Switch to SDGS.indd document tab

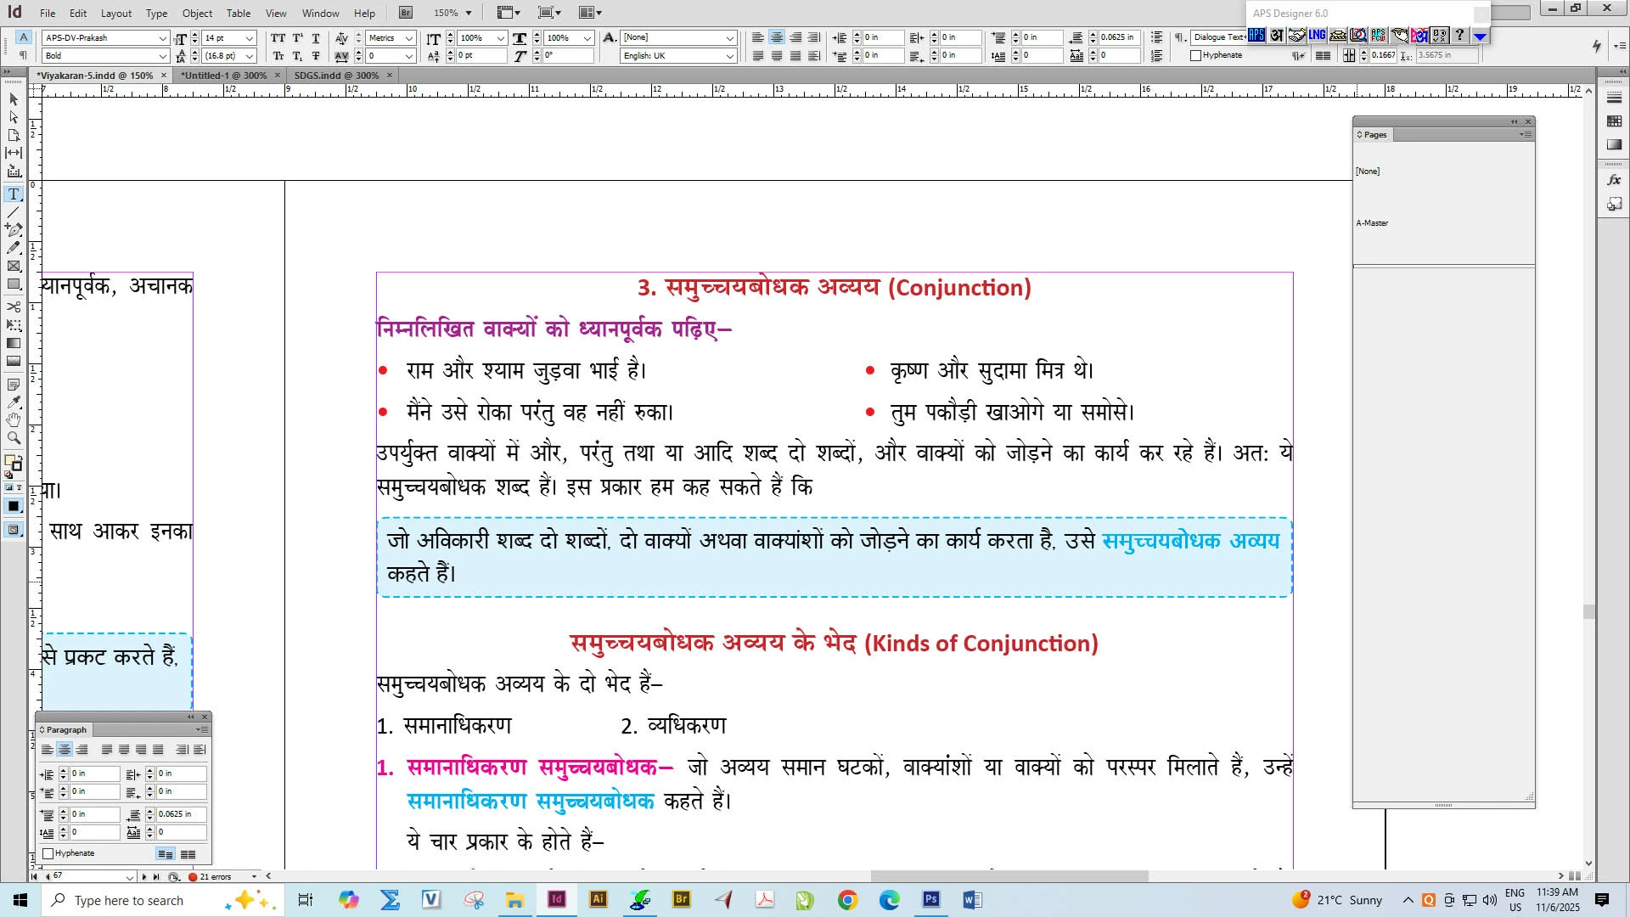coord(336,76)
